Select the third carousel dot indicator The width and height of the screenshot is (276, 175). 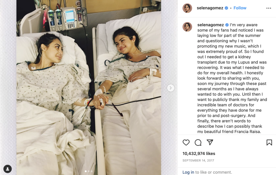coord(91,171)
